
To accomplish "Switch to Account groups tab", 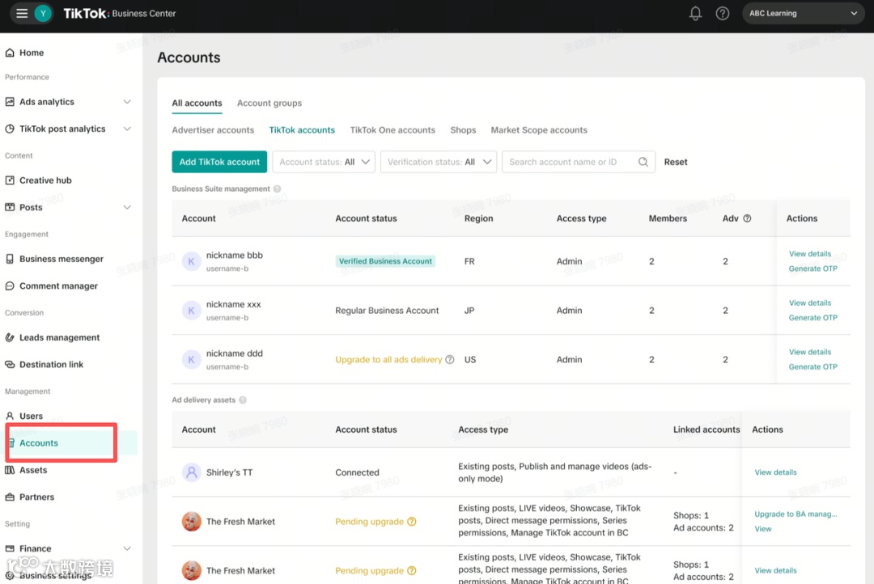I will point(269,103).
